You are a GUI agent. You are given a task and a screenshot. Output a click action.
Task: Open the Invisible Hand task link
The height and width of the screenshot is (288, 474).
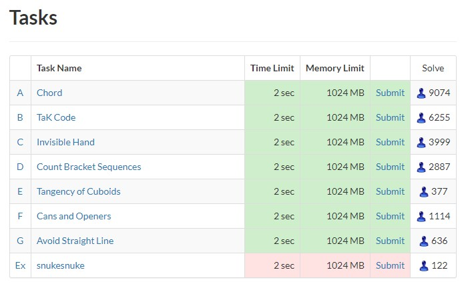pyautogui.click(x=65, y=142)
